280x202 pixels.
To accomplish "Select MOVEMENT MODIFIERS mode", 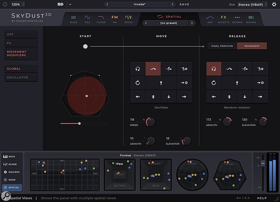I will click(21, 54).
